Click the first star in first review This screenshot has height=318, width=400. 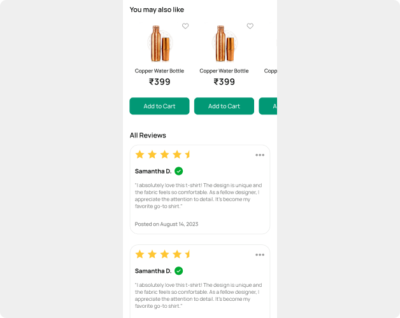[139, 155]
